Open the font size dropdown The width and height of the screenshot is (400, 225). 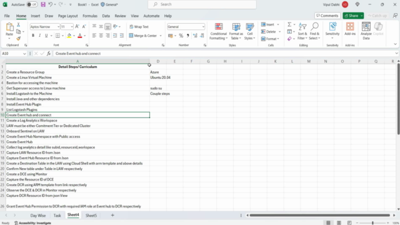click(x=72, y=27)
